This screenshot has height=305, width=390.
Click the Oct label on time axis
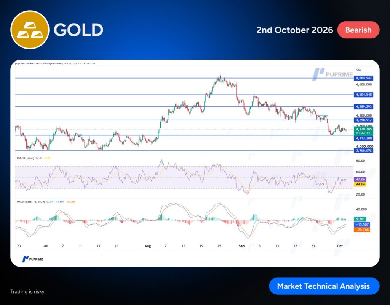[340, 246]
